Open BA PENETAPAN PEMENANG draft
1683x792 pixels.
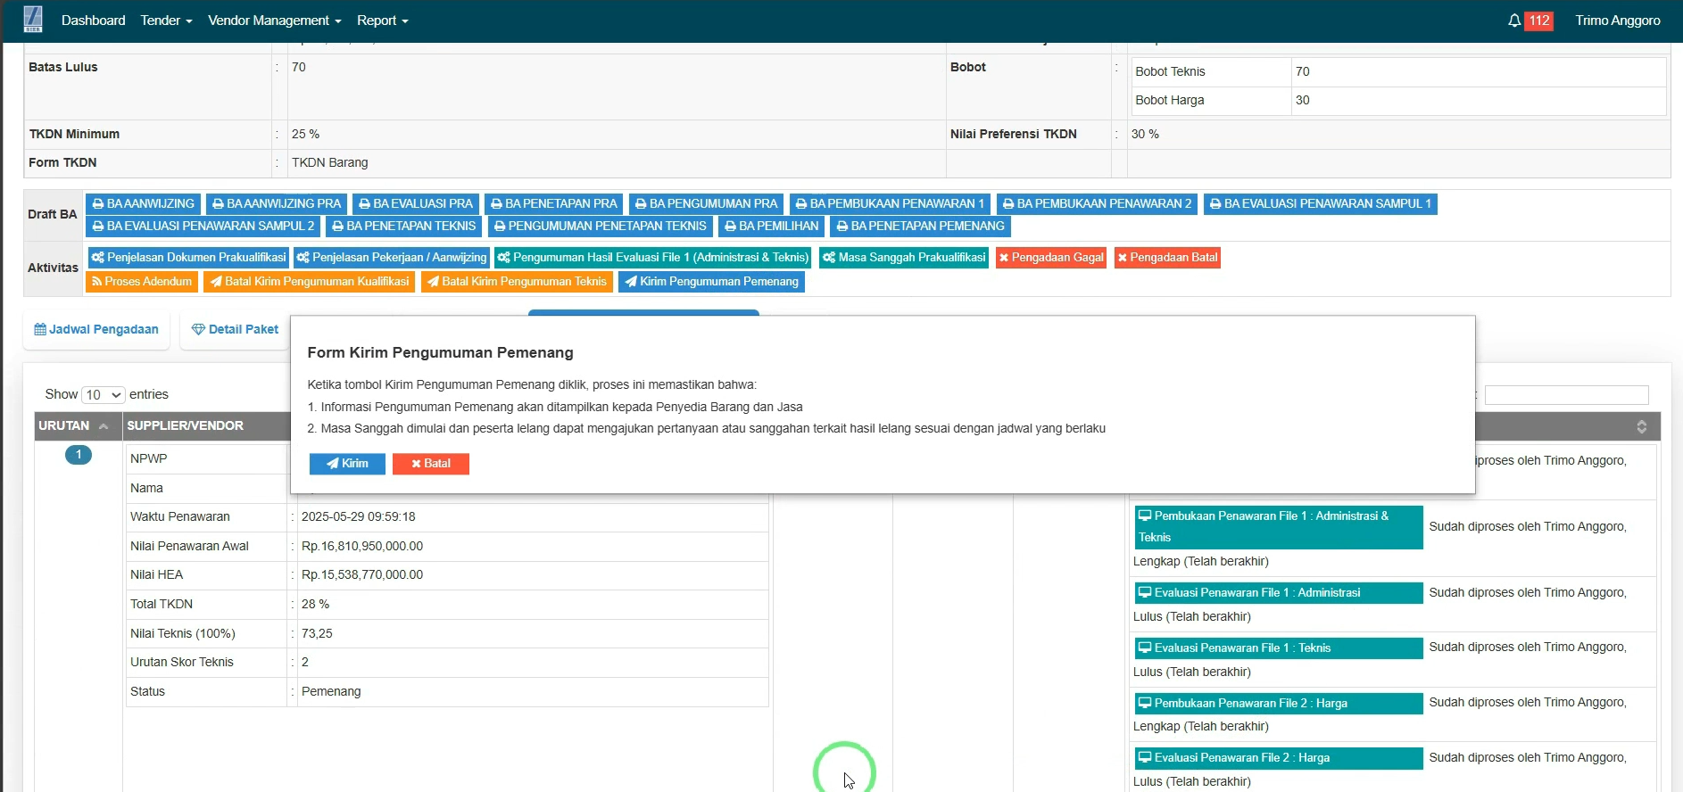coord(920,227)
